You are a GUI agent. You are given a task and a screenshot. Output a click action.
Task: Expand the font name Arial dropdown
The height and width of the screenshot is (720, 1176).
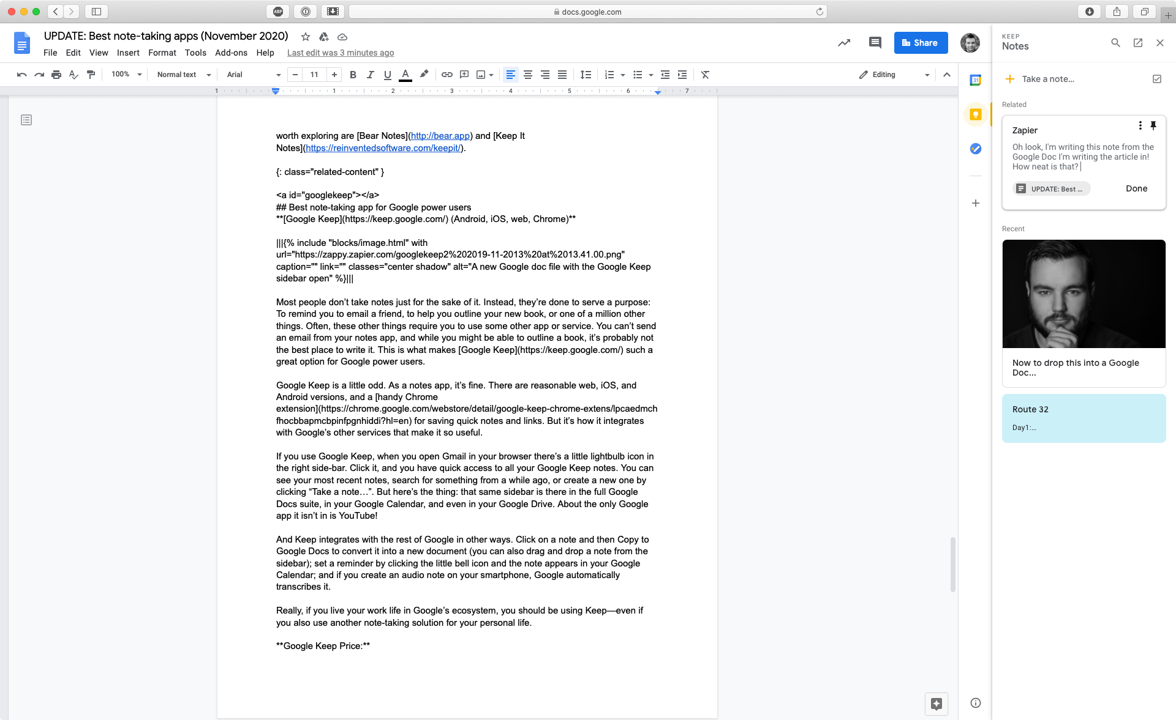[x=278, y=75]
